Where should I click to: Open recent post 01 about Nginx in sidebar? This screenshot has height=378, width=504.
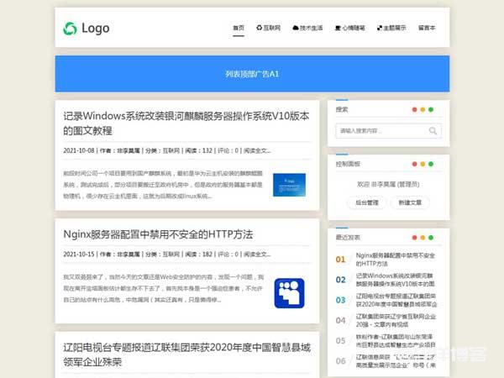(x=395, y=259)
